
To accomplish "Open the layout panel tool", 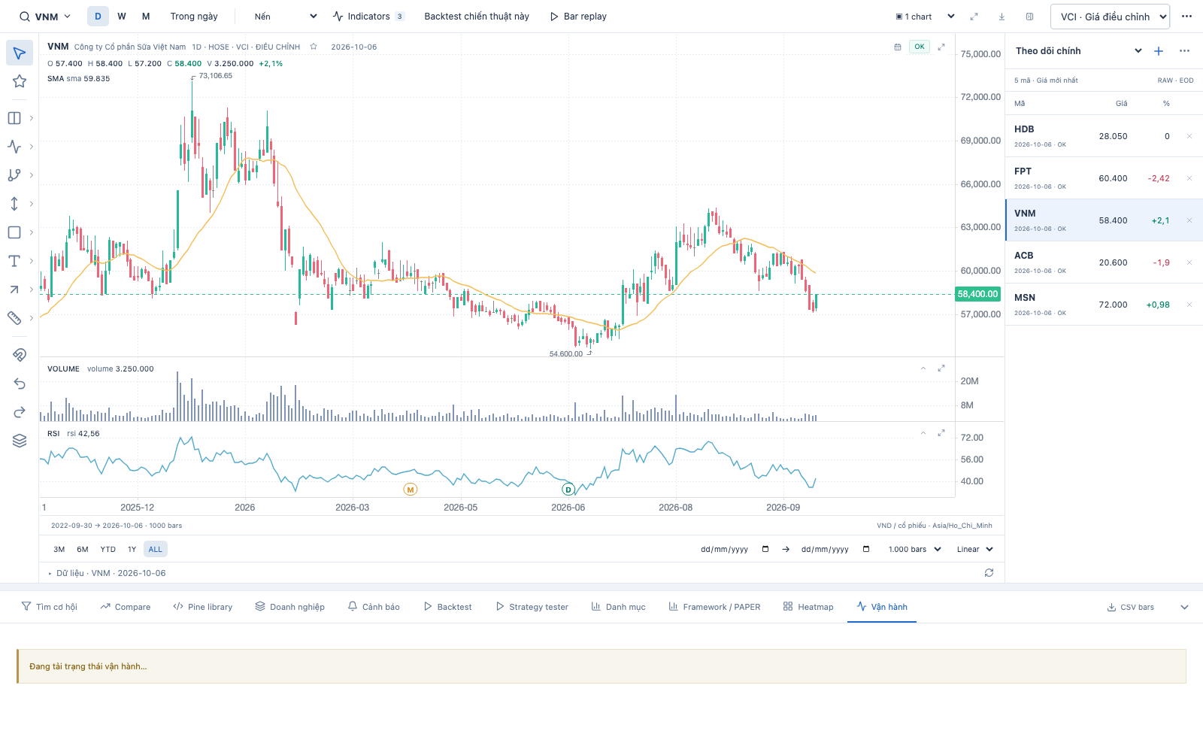I will [x=14, y=118].
